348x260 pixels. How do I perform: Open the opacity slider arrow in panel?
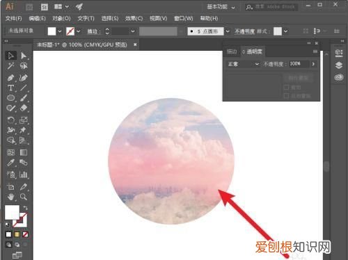tap(313, 64)
